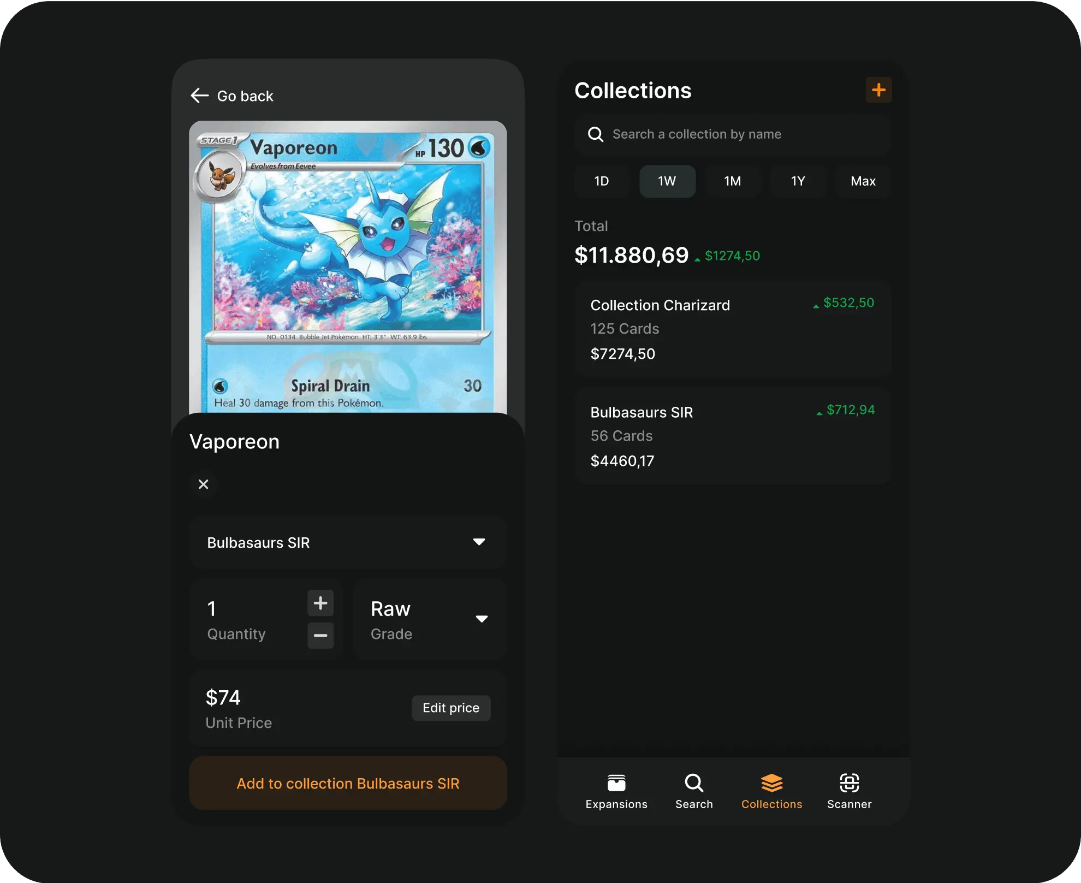Close the Vaporeon card details with the X icon
This screenshot has width=1081, height=883.
pos(203,484)
